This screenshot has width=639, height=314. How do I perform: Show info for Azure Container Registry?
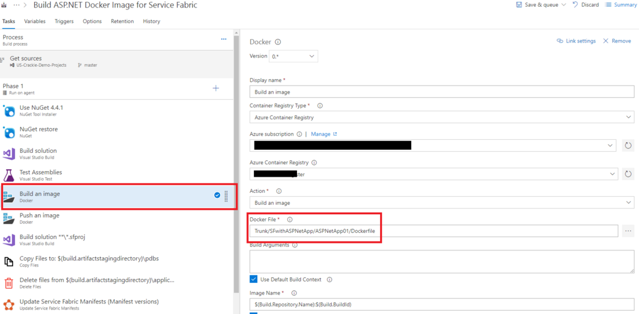click(x=315, y=162)
